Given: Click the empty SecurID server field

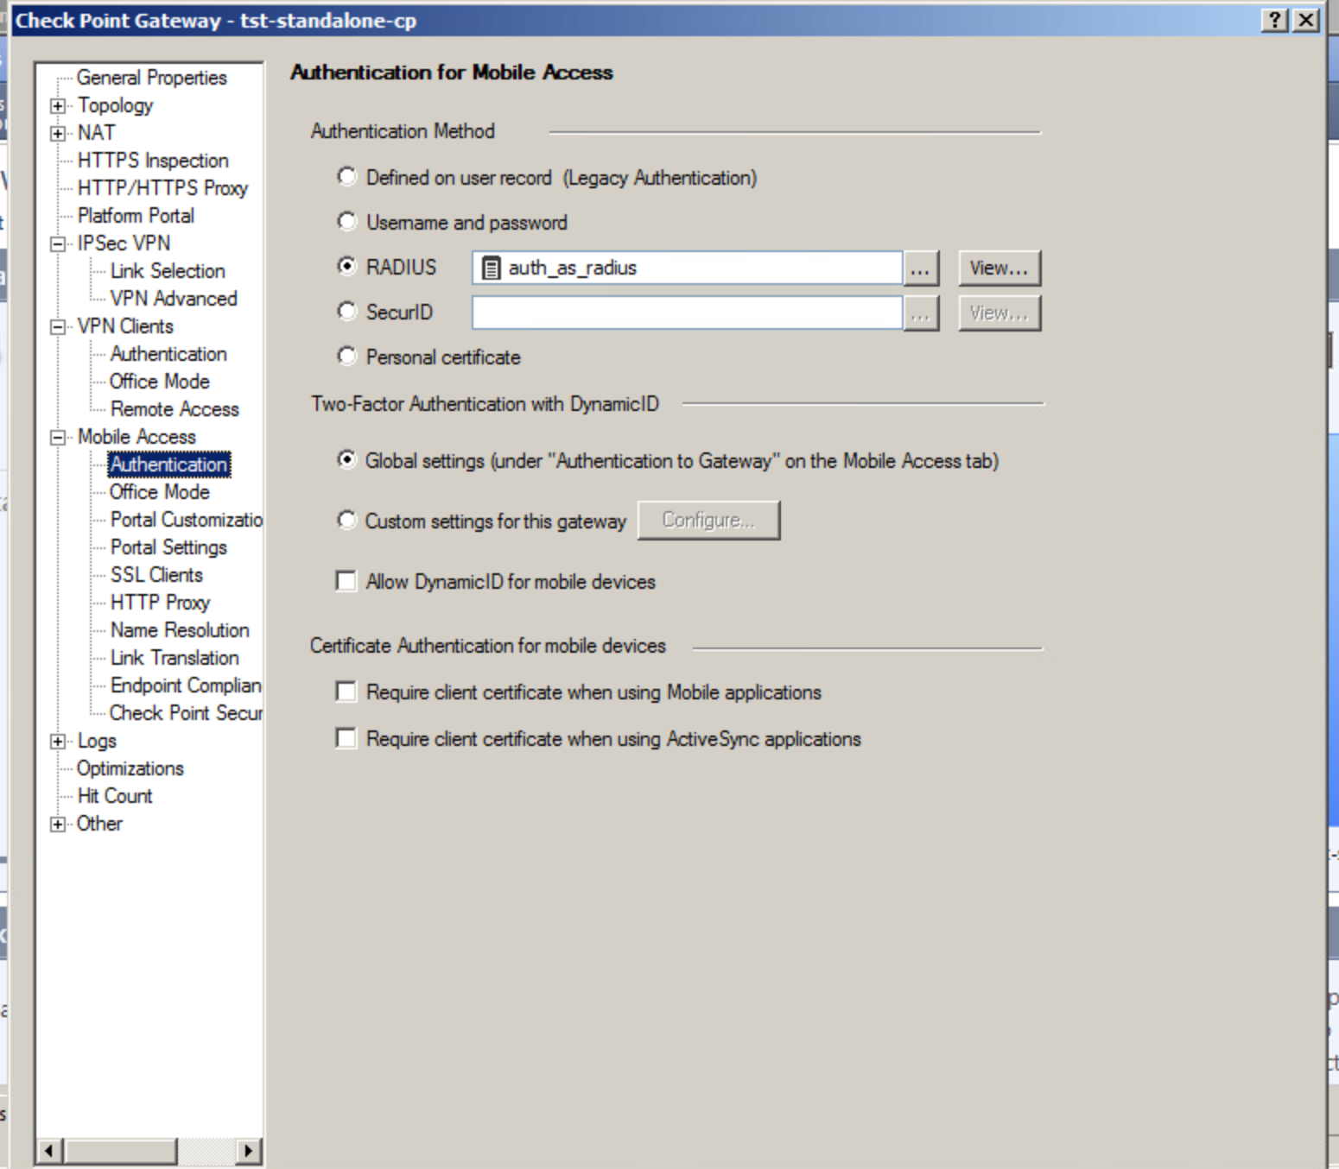Looking at the screenshot, I should 687,313.
